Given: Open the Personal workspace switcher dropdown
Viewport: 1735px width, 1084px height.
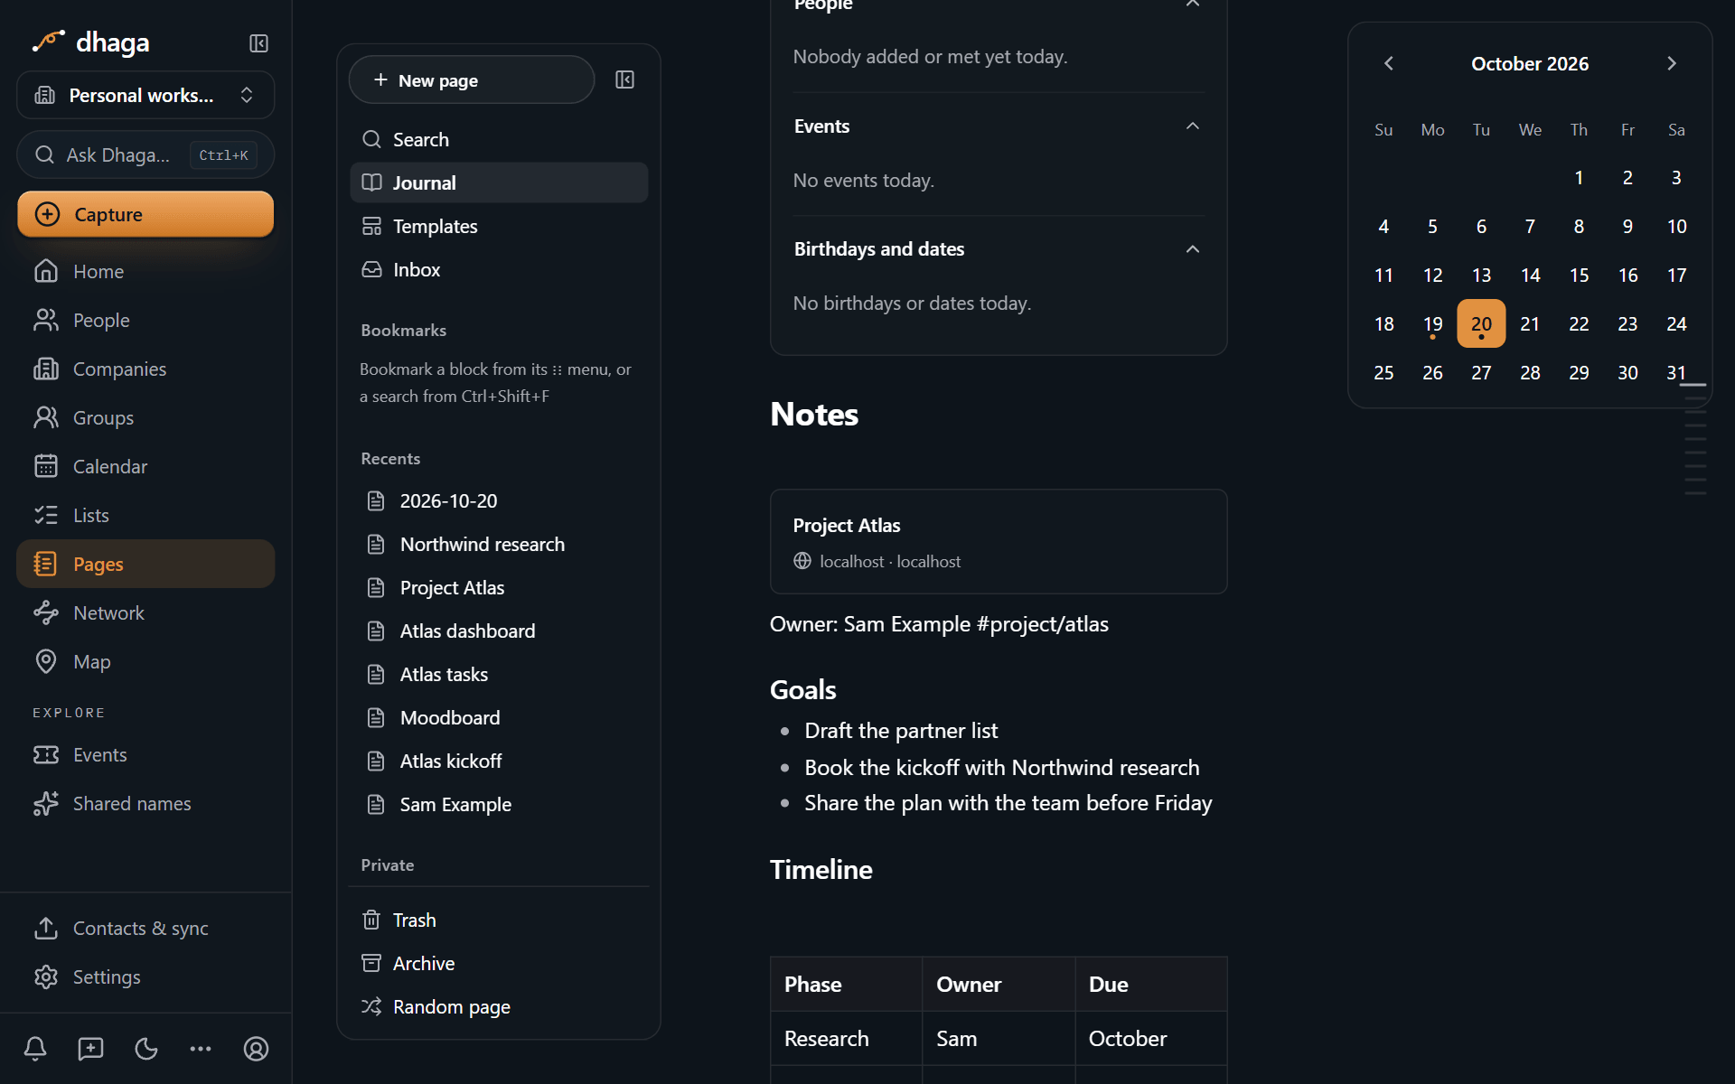Looking at the screenshot, I should coord(145,95).
